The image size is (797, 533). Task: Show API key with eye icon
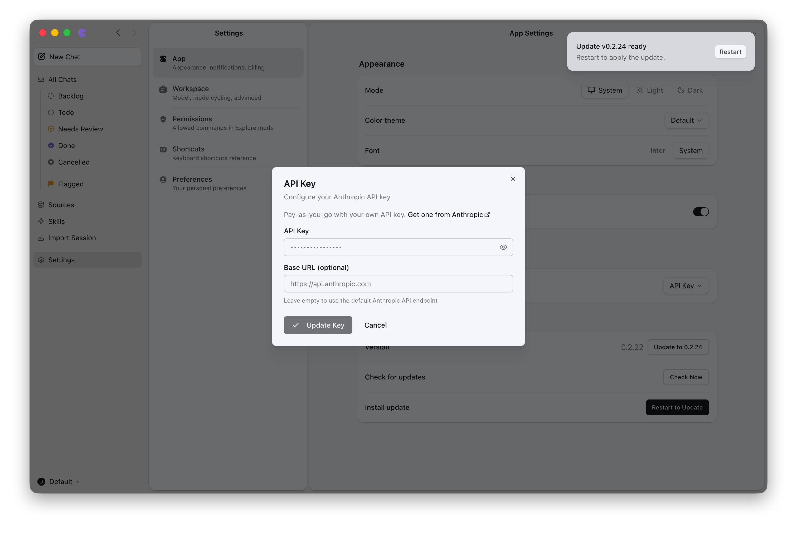click(x=503, y=247)
